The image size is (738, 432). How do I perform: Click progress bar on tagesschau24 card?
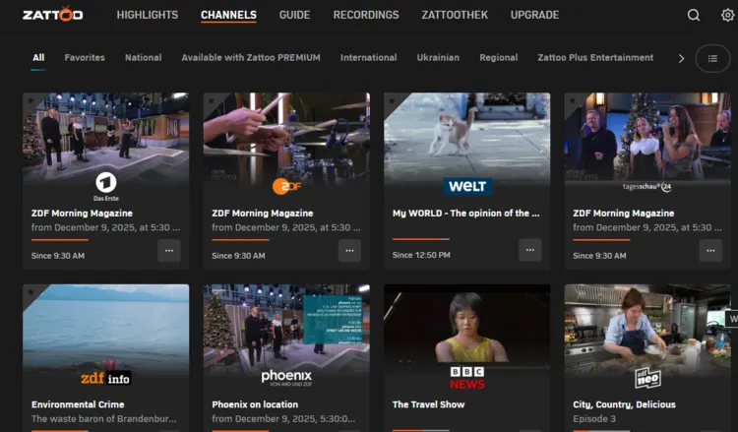(x=601, y=240)
